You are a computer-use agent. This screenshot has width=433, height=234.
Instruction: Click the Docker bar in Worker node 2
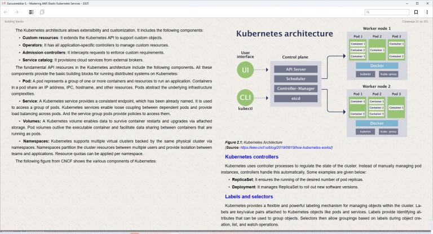click(377, 123)
